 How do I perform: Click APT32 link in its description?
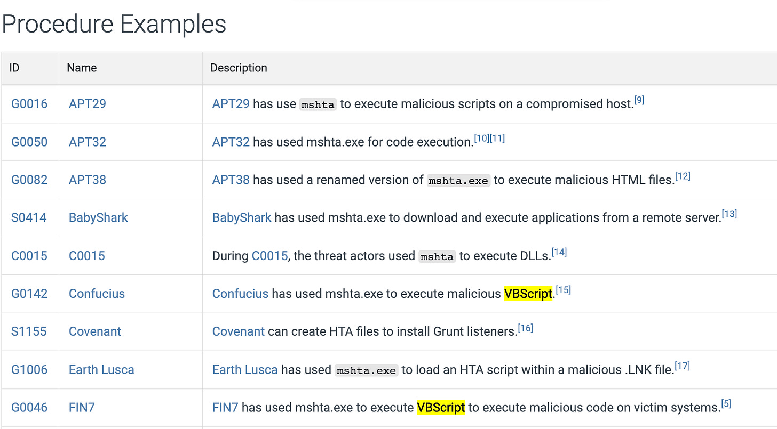tap(231, 142)
